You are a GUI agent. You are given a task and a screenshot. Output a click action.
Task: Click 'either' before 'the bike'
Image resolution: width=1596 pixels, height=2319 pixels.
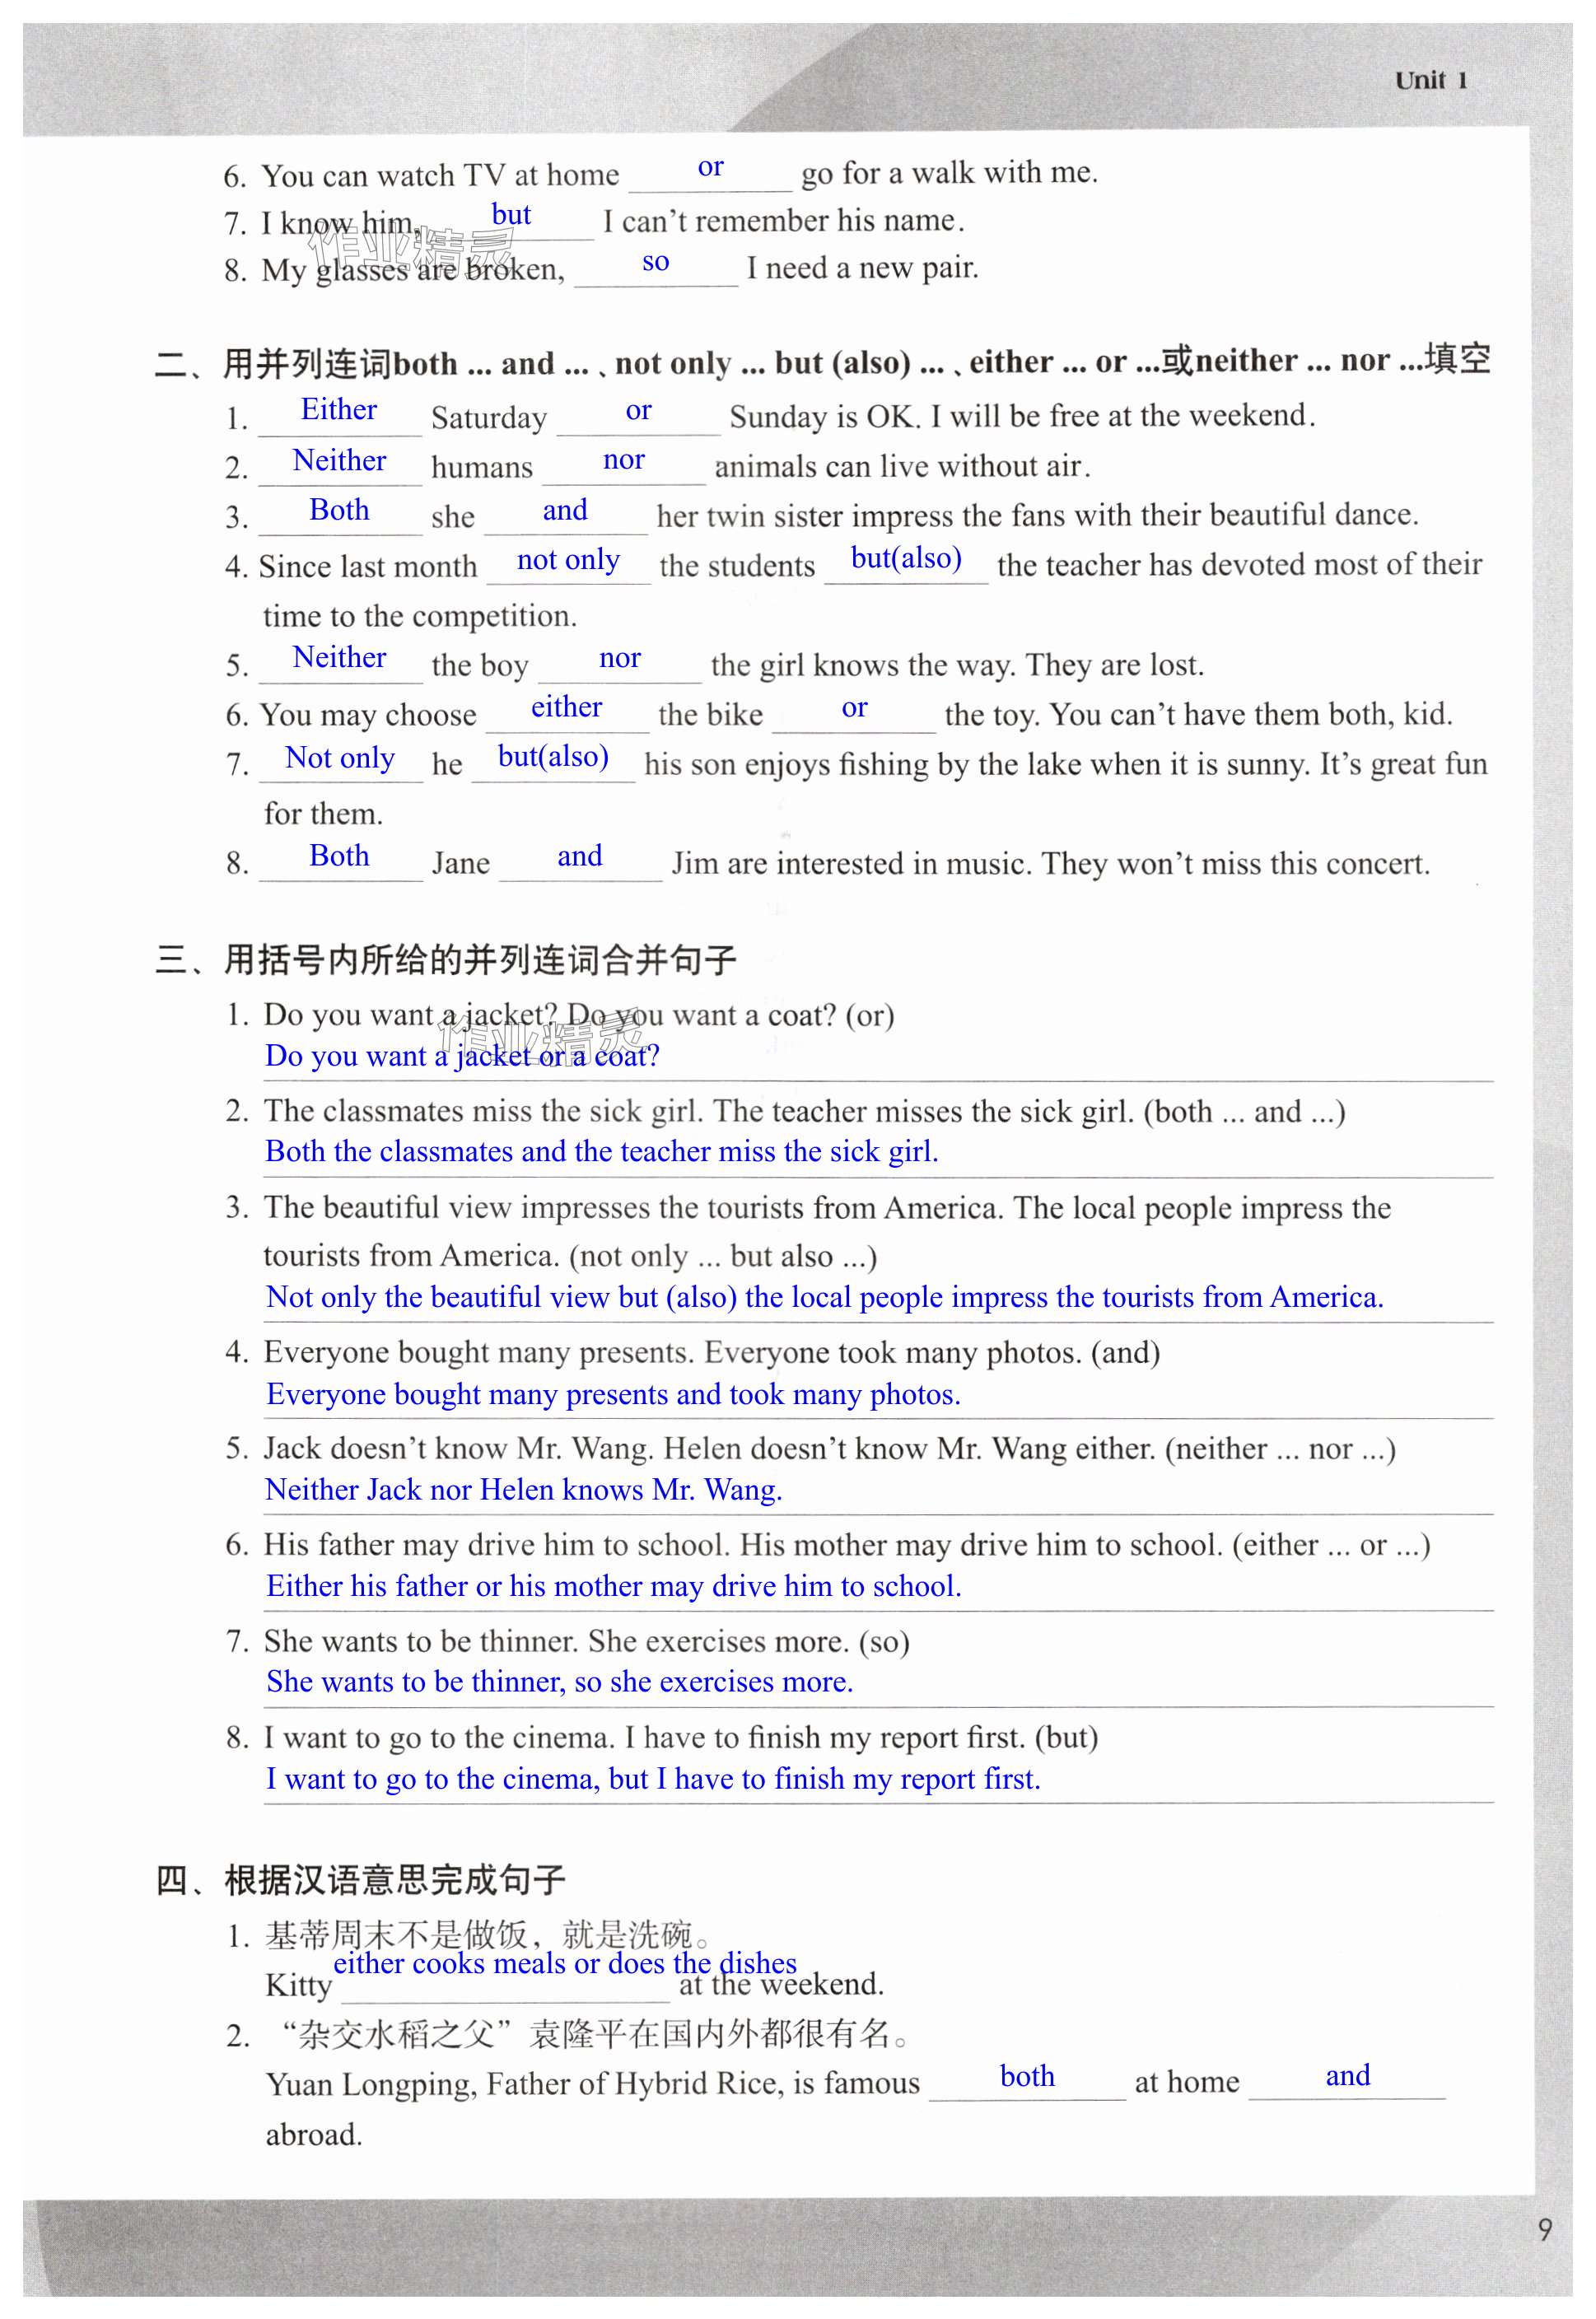pyautogui.click(x=566, y=707)
